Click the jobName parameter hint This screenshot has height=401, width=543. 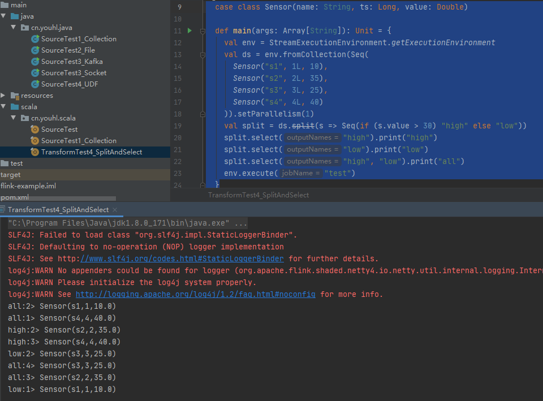click(x=300, y=173)
